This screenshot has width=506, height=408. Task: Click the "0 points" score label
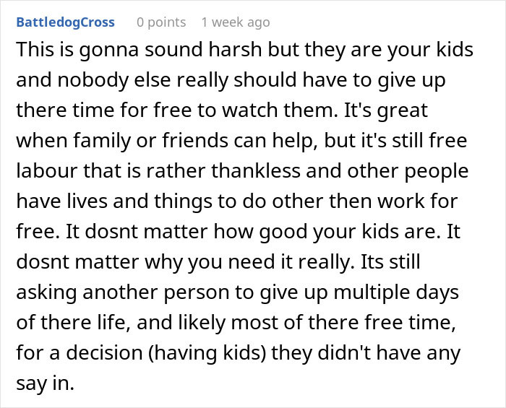(x=161, y=22)
